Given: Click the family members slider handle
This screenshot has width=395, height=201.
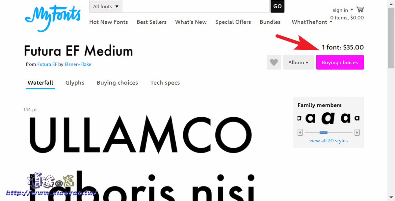Looking at the screenshot, I should coord(324,132).
